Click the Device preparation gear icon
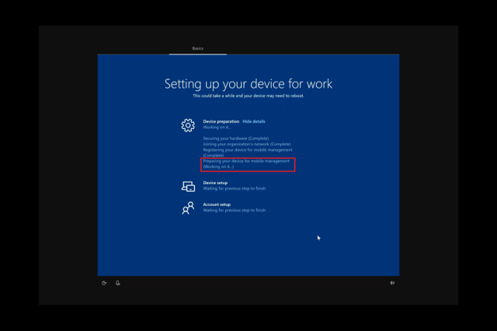Viewport: 497px width, 331px height. pyautogui.click(x=188, y=125)
